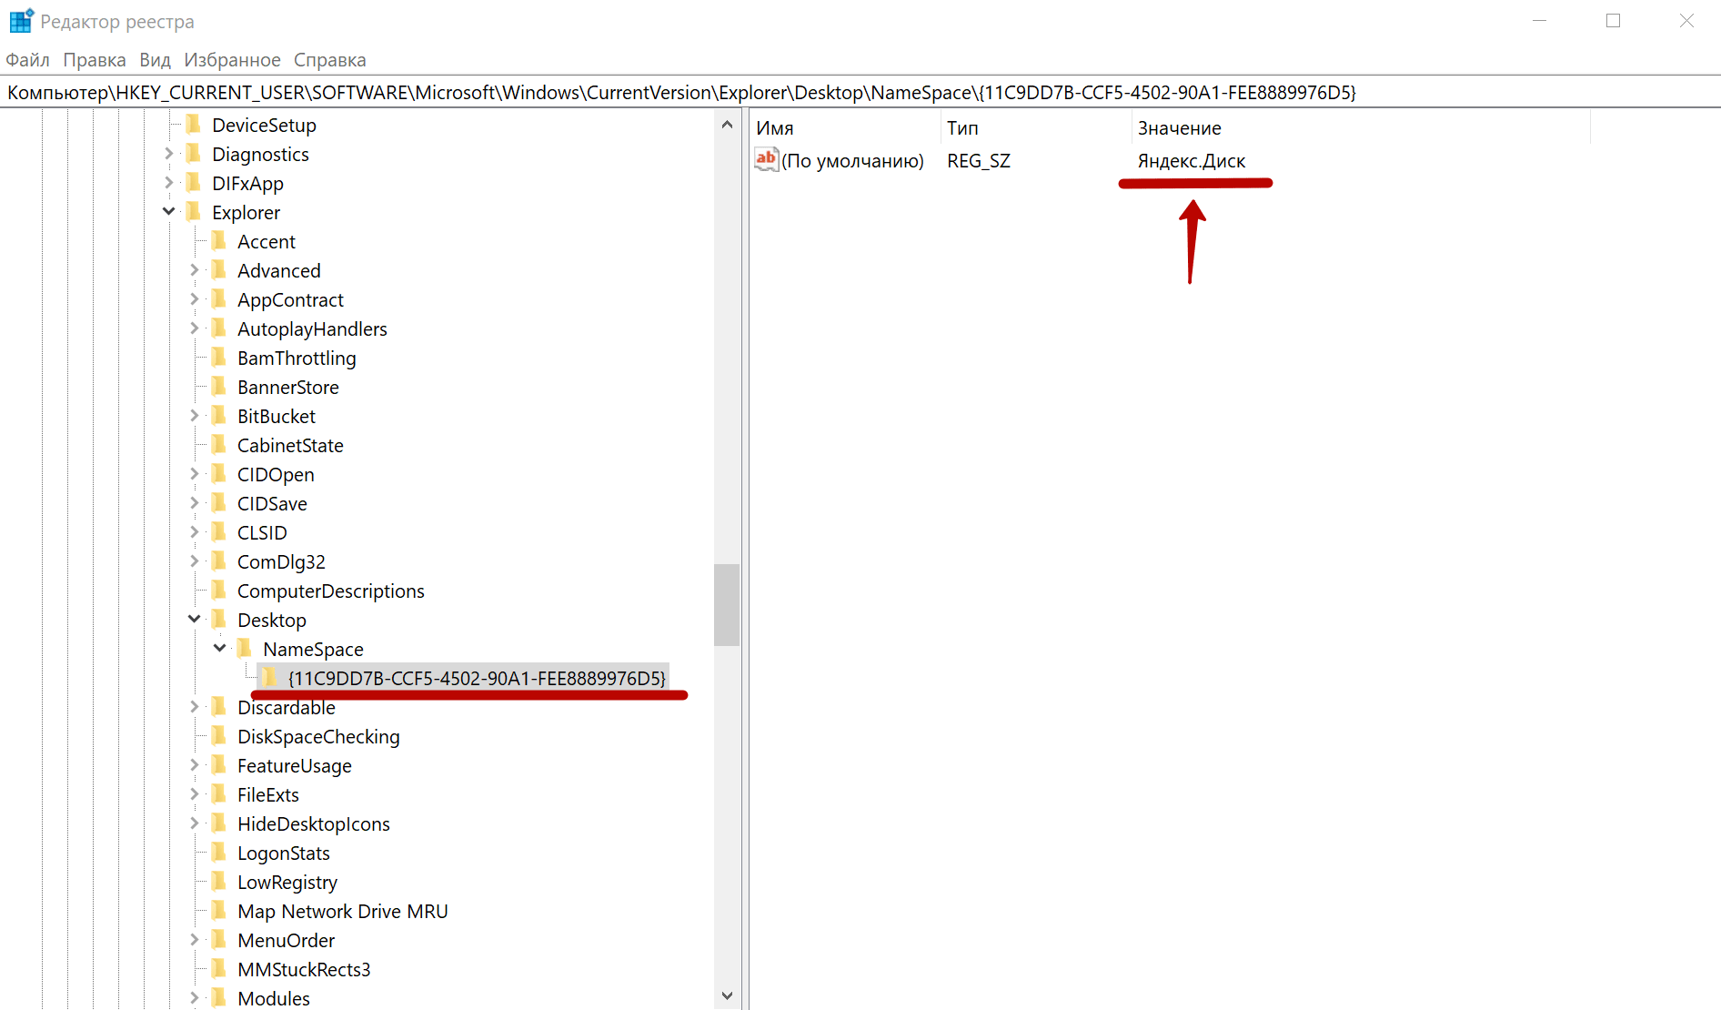Click the DeviceSetup folder icon
Image resolution: width=1721 pixels, height=1010 pixels.
(x=193, y=125)
